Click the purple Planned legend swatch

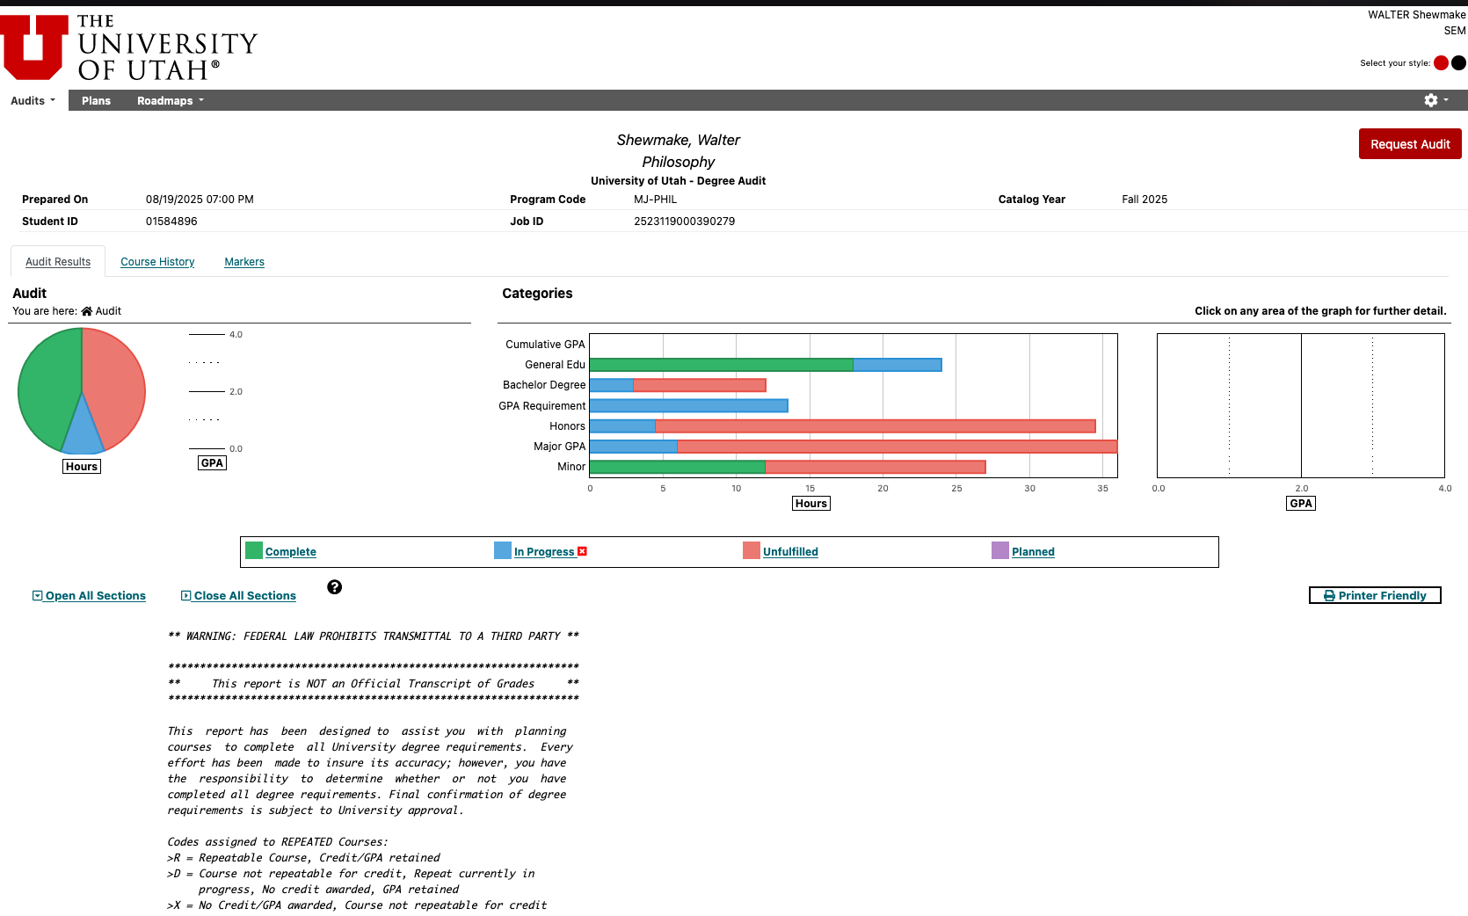pos(1000,550)
